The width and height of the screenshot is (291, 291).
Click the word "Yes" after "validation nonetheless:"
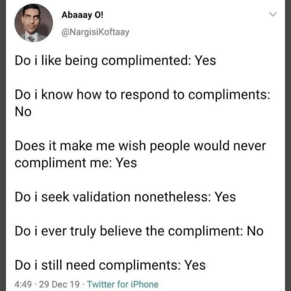(x=225, y=197)
